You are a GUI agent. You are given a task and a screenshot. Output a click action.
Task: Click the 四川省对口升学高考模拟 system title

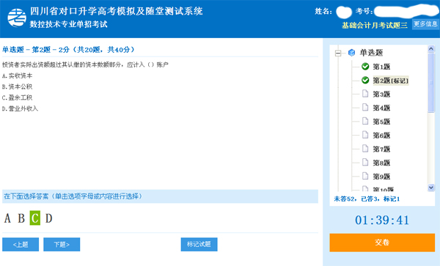tap(116, 11)
